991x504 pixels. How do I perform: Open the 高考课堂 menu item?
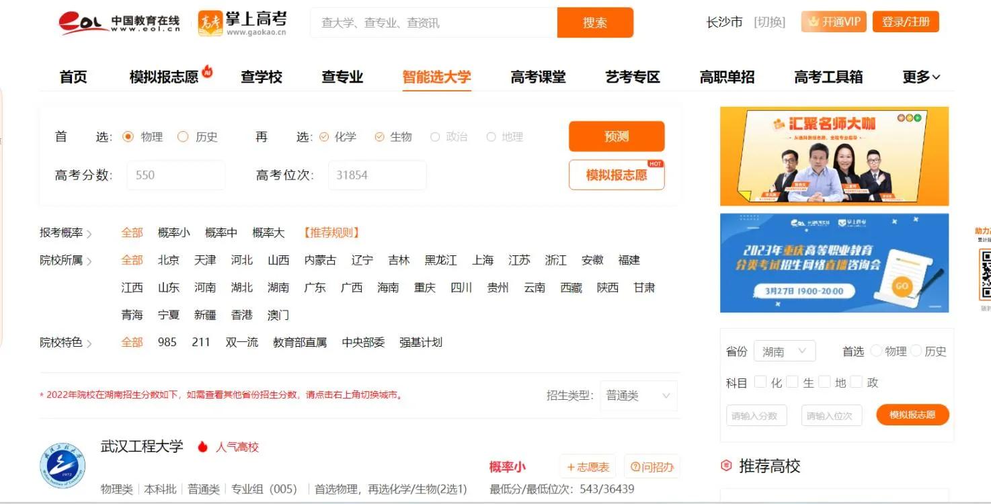point(537,77)
